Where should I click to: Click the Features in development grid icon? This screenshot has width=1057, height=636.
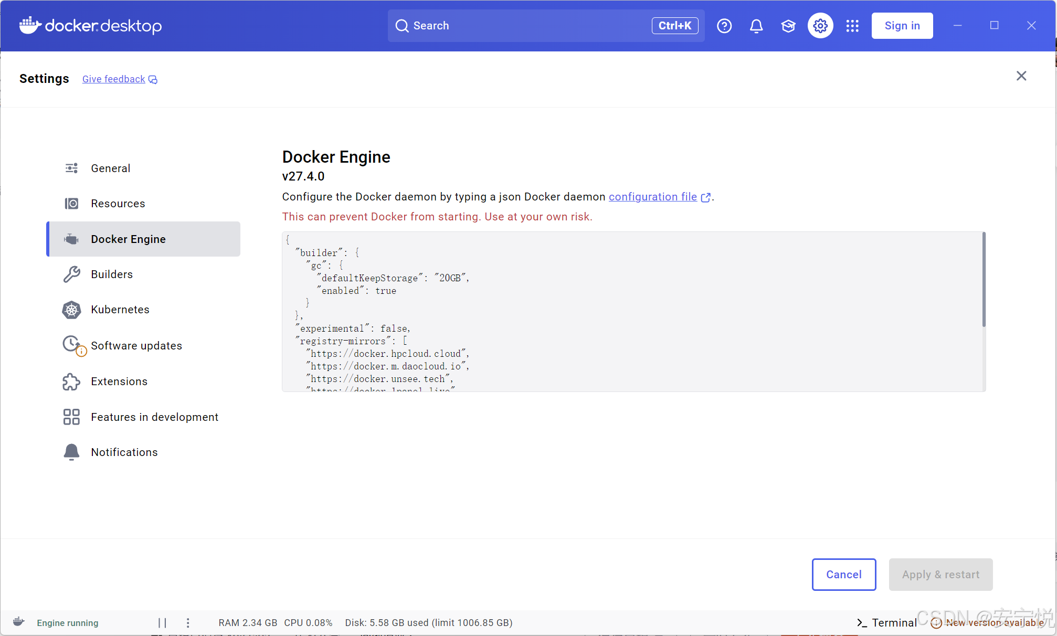71,417
